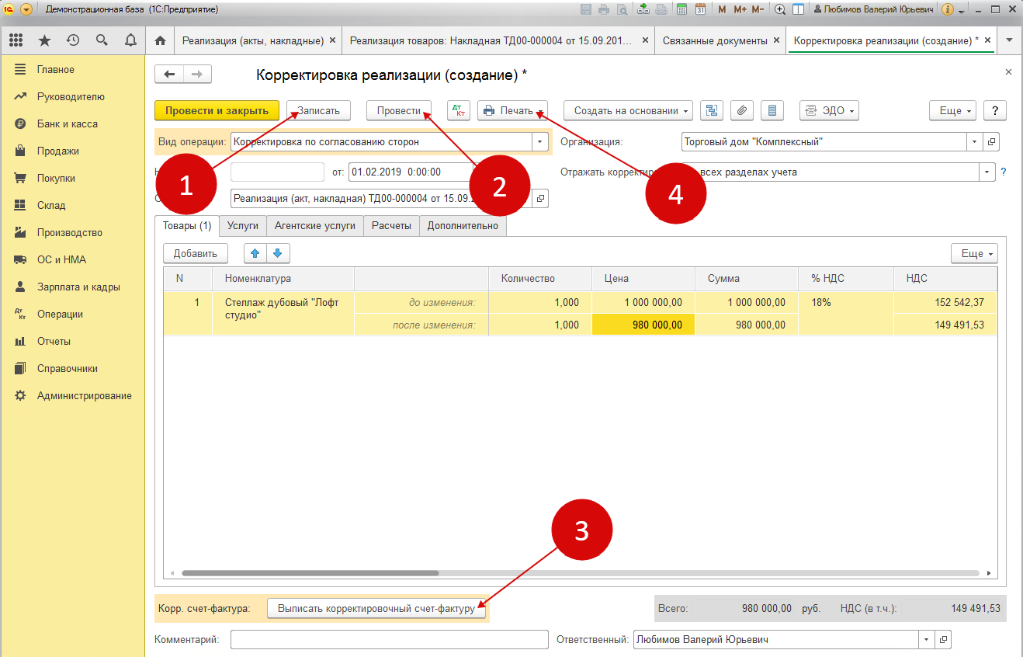Click Записать button
The height and width of the screenshot is (657, 1023).
[318, 111]
